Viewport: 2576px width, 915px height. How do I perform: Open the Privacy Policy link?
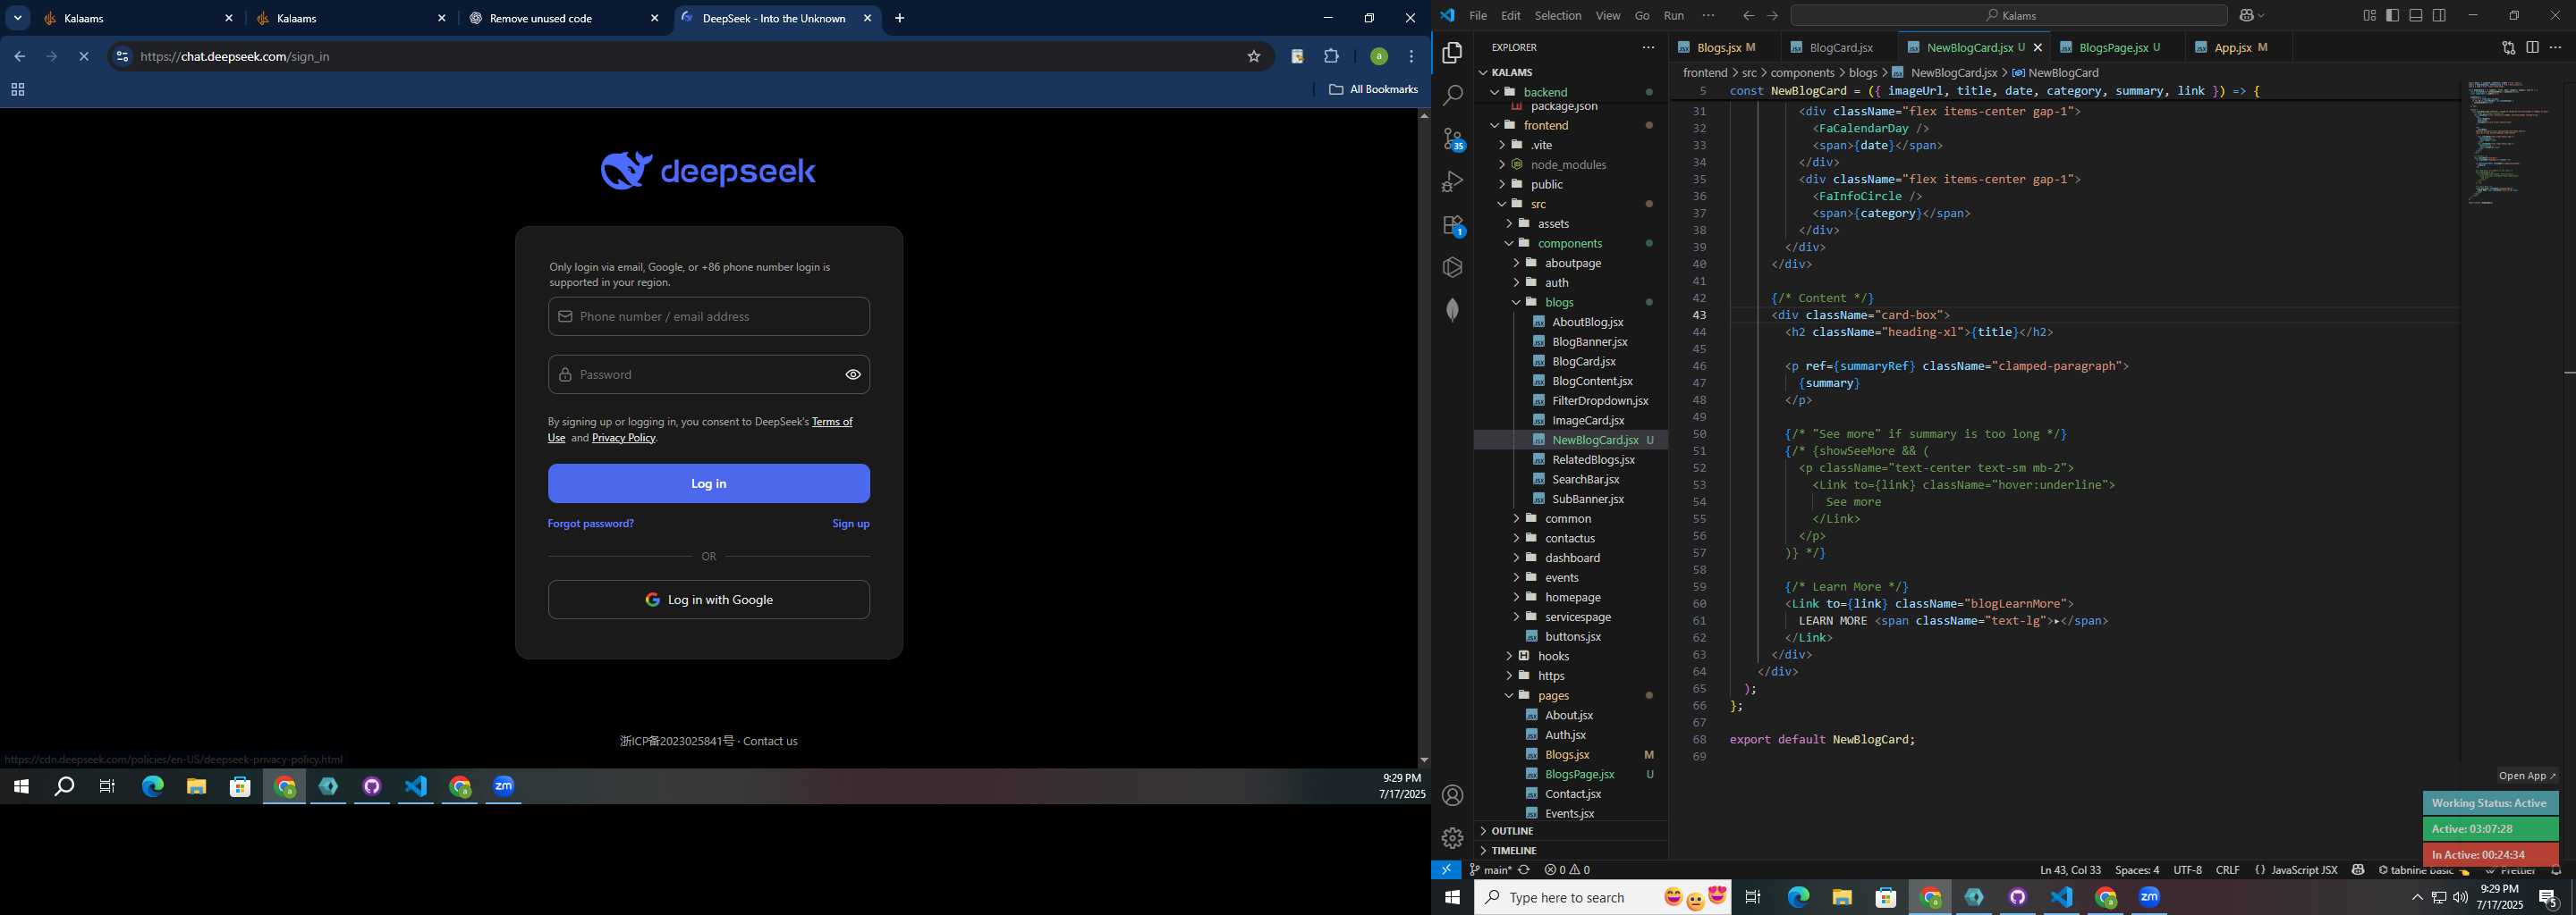click(x=624, y=438)
